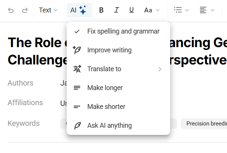Toggle italic formatting
This screenshot has width=227, height=153.
tap(116, 10)
